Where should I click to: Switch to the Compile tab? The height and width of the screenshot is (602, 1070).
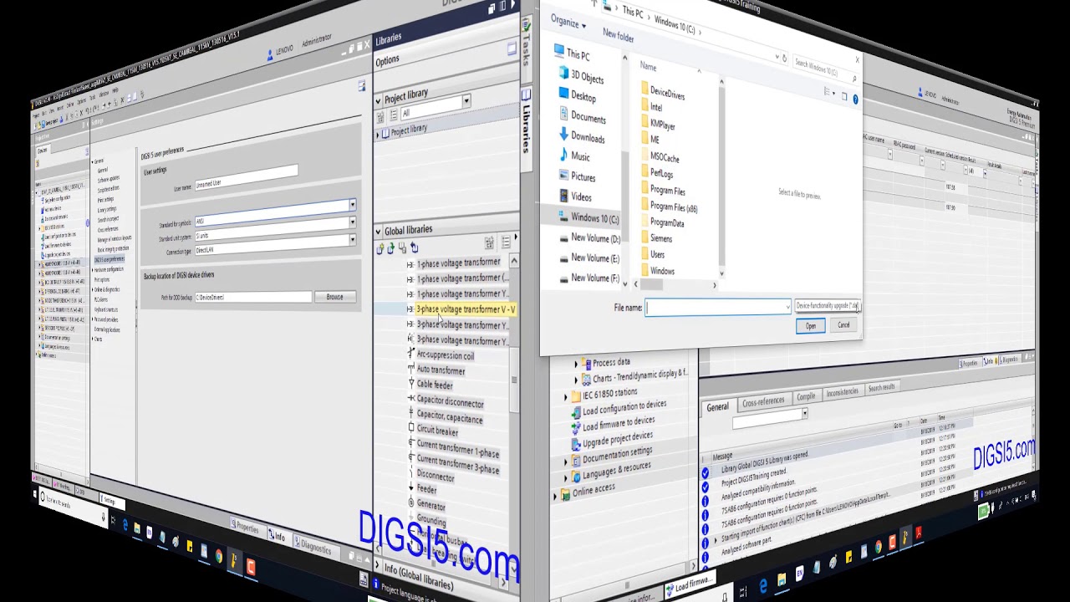point(806,396)
